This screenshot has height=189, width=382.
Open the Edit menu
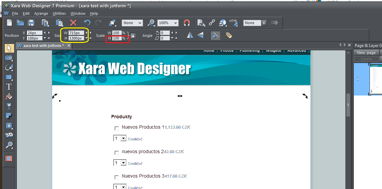click(x=26, y=13)
